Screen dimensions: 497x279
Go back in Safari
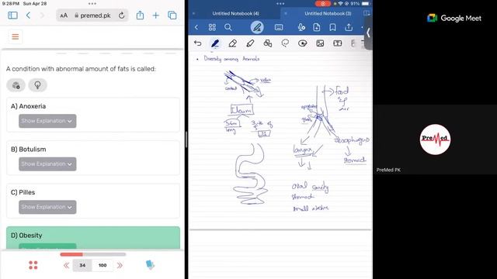tap(28, 15)
